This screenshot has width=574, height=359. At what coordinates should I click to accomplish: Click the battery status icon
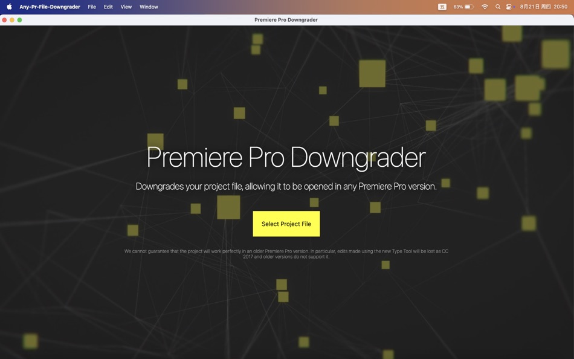click(x=469, y=7)
